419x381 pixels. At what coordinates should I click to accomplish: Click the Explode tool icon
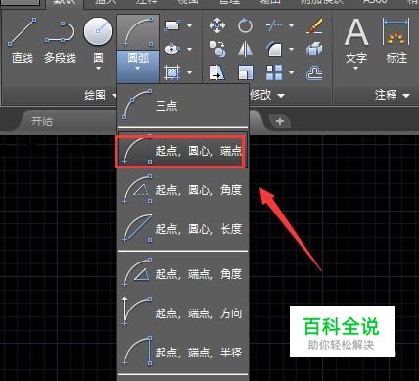(314, 49)
